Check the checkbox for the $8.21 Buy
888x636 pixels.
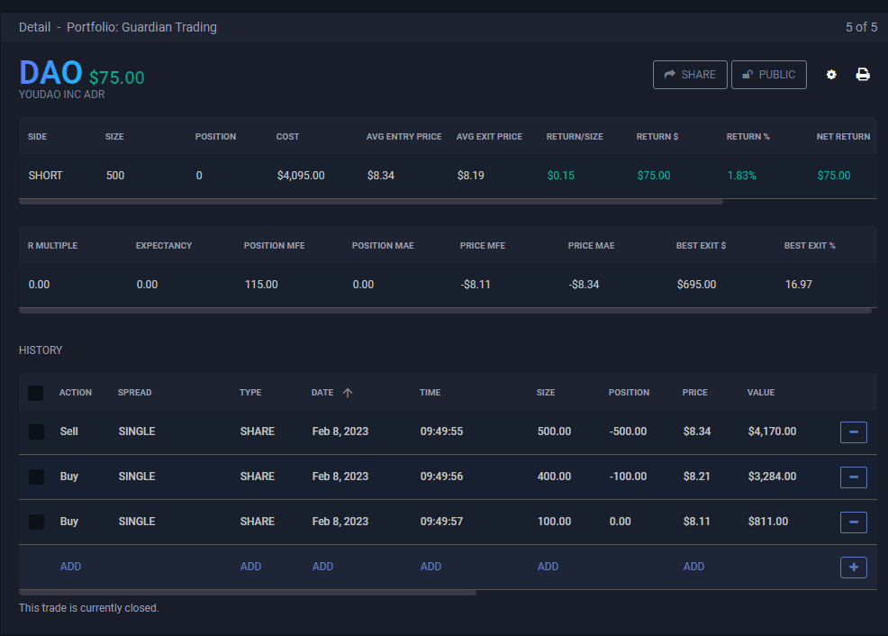coord(36,477)
